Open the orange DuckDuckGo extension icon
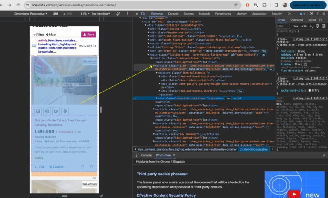 (x=247, y=5)
